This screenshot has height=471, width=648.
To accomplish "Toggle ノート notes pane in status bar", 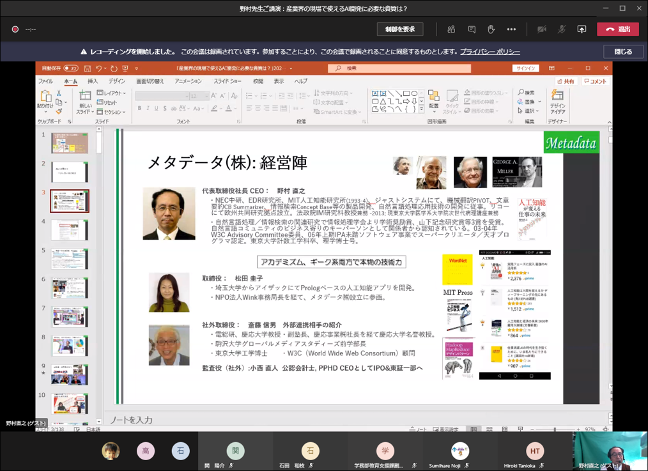I will pyautogui.click(x=418, y=429).
